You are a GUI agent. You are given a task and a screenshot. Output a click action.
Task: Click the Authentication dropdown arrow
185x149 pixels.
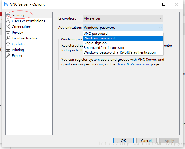pos(160,28)
